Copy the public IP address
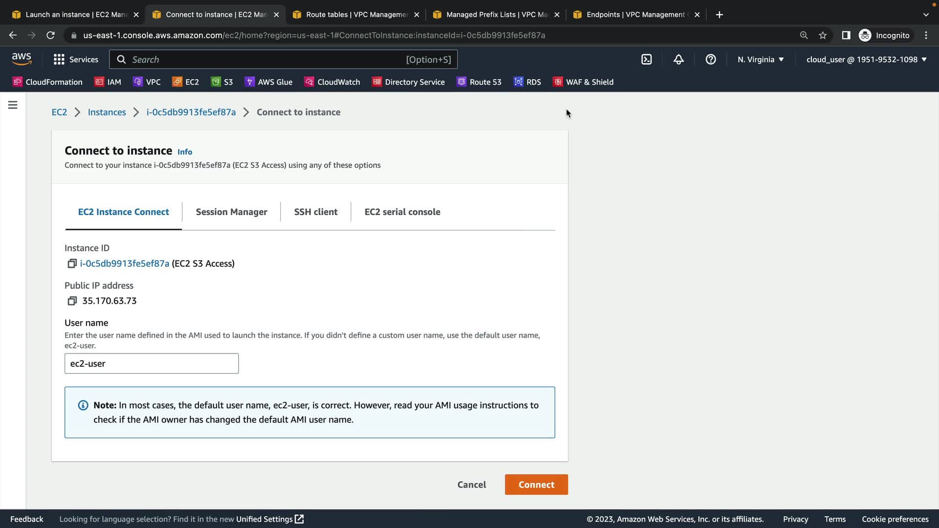The width and height of the screenshot is (939, 528). (x=72, y=301)
